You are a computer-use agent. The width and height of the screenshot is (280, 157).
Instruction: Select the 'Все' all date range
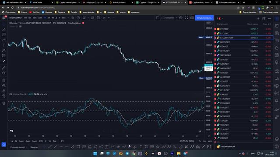click(x=54, y=141)
